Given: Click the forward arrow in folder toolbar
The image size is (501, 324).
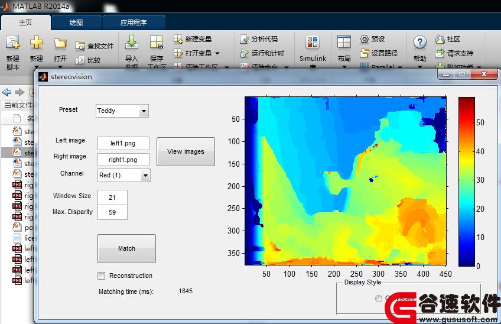Looking at the screenshot, I should coord(20,92).
